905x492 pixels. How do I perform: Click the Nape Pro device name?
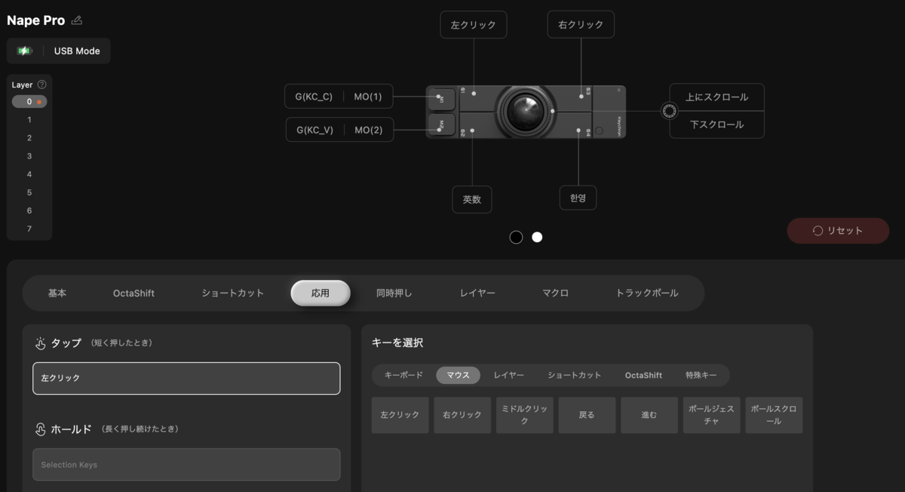point(35,20)
